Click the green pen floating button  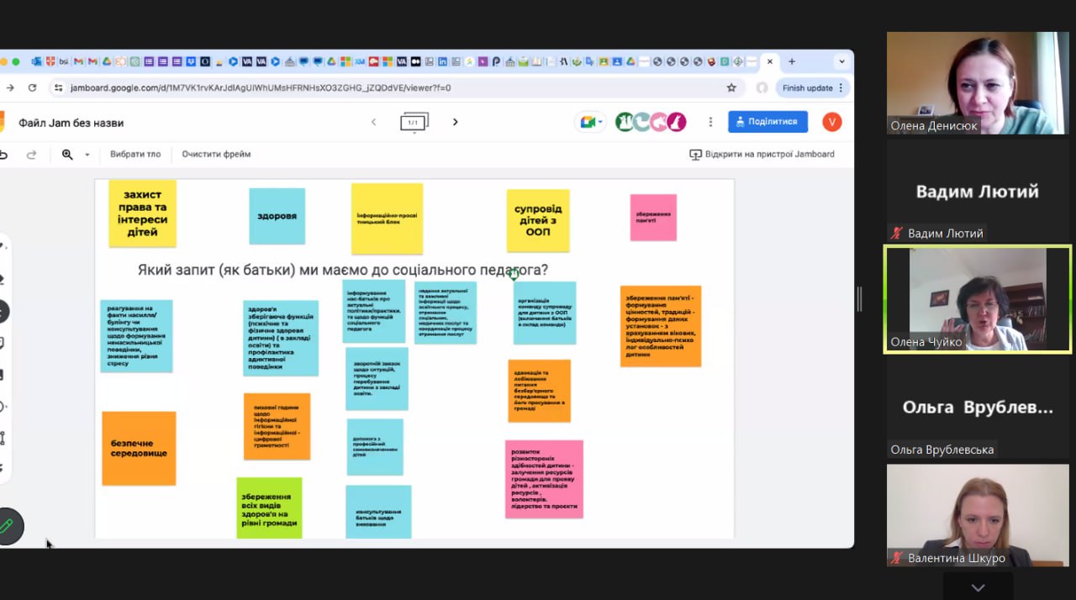[8, 526]
